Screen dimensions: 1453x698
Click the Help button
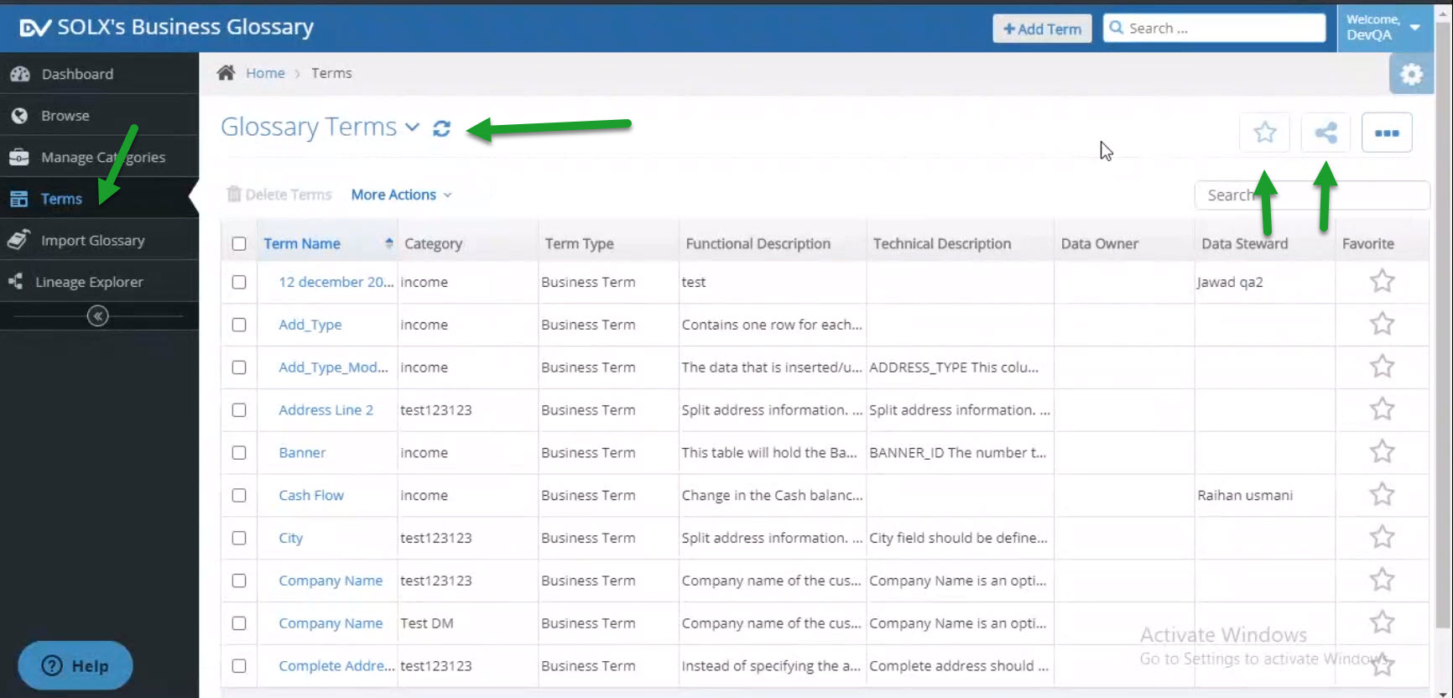tap(76, 665)
